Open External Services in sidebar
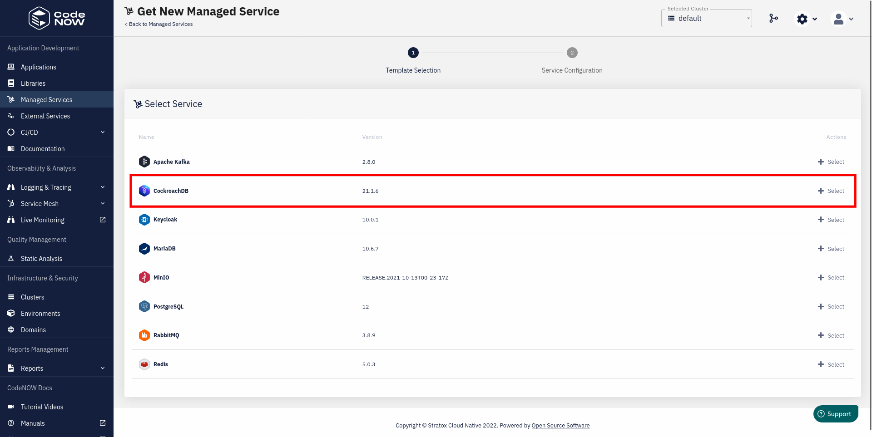Image resolution: width=872 pixels, height=437 pixels. point(57,116)
